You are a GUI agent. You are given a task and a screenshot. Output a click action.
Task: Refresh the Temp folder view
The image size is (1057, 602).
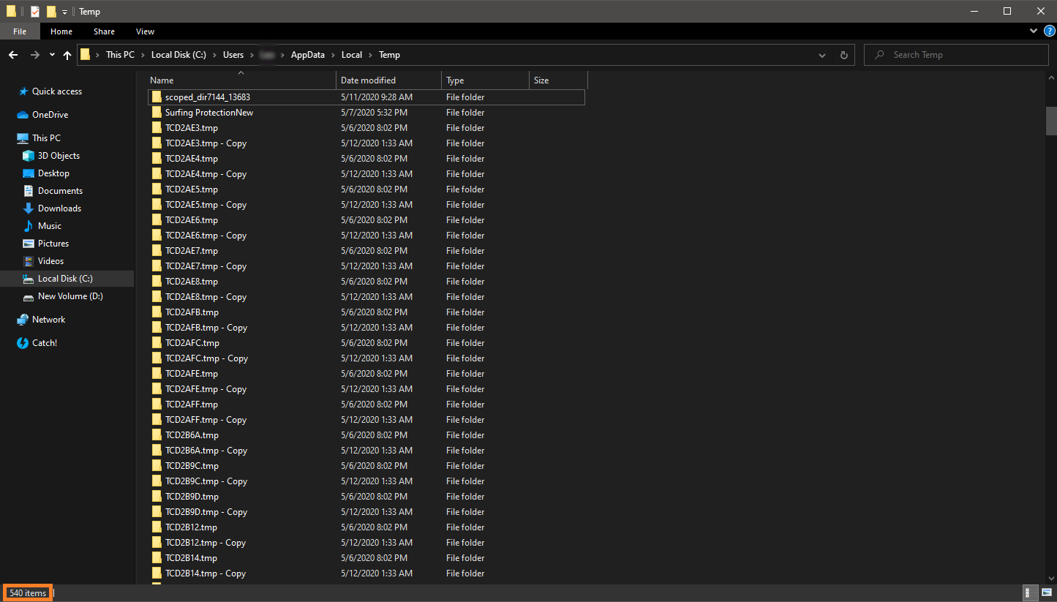tap(844, 55)
